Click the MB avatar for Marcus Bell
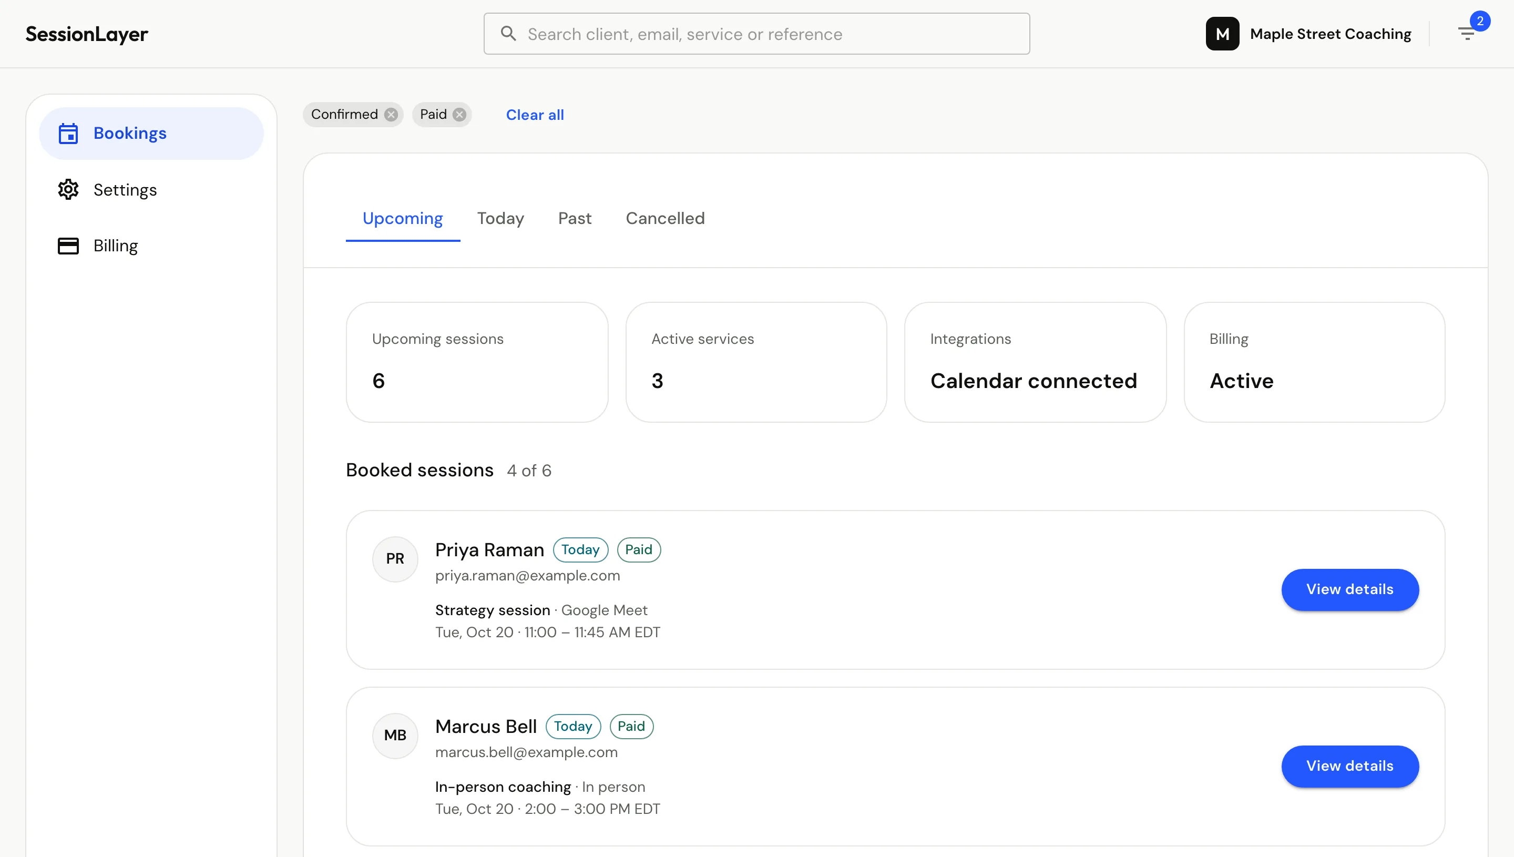1514x857 pixels. pos(395,735)
